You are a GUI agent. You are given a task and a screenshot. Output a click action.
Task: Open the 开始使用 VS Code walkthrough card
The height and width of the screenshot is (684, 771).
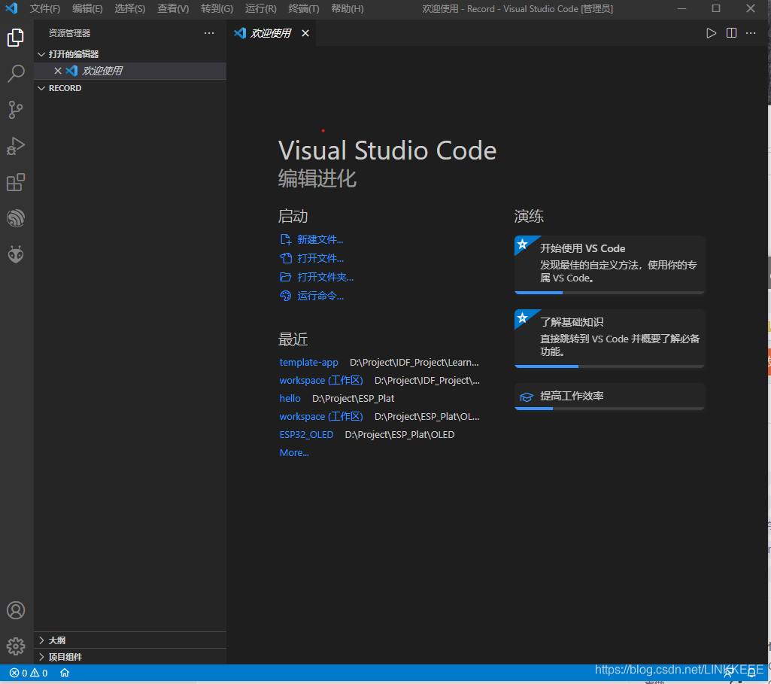coord(610,265)
